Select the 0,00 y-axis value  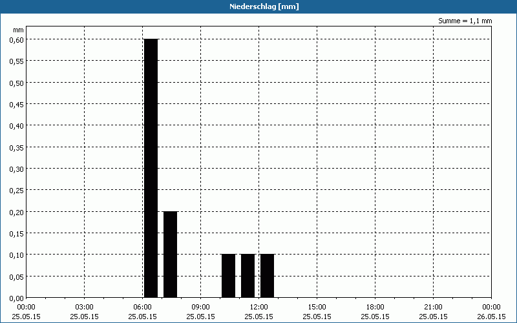(x=17, y=298)
